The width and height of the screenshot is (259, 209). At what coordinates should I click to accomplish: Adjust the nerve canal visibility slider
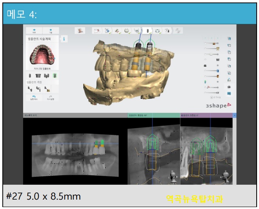click(x=212, y=87)
